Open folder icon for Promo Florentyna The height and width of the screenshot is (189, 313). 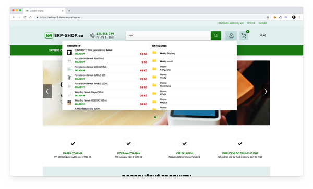tap(154, 85)
